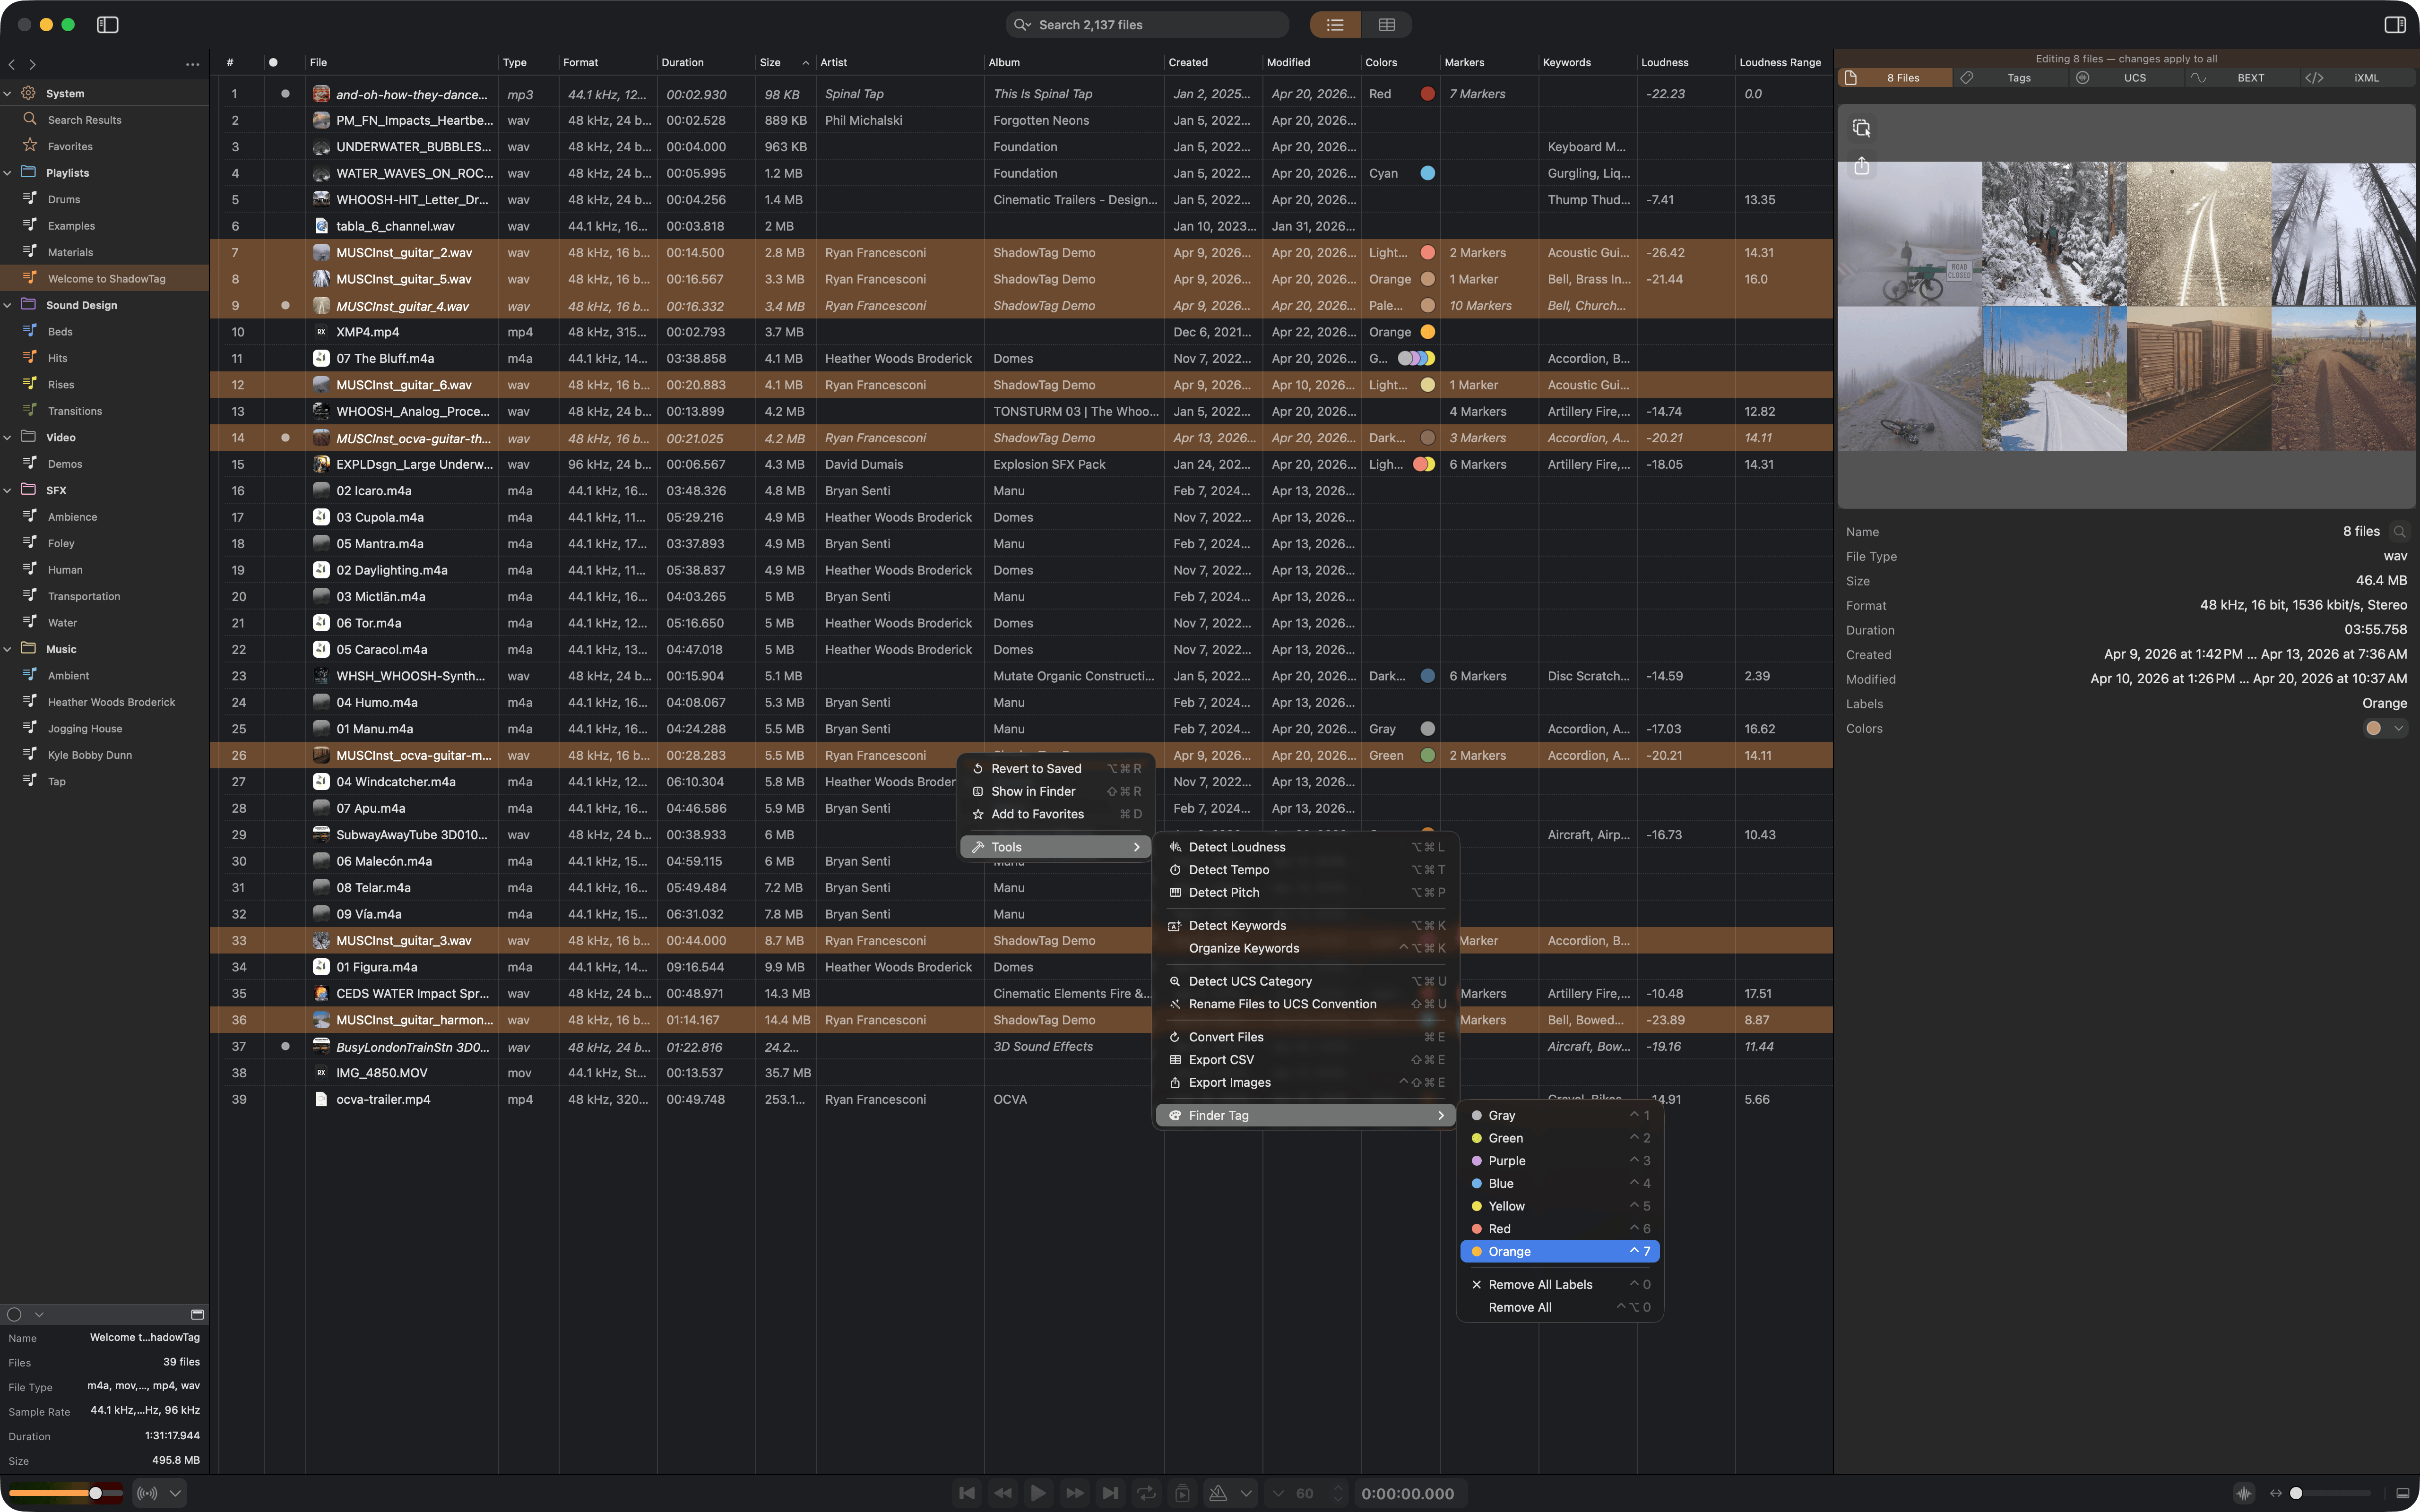
Task: Switch to the grid view icon
Action: tap(1386, 25)
